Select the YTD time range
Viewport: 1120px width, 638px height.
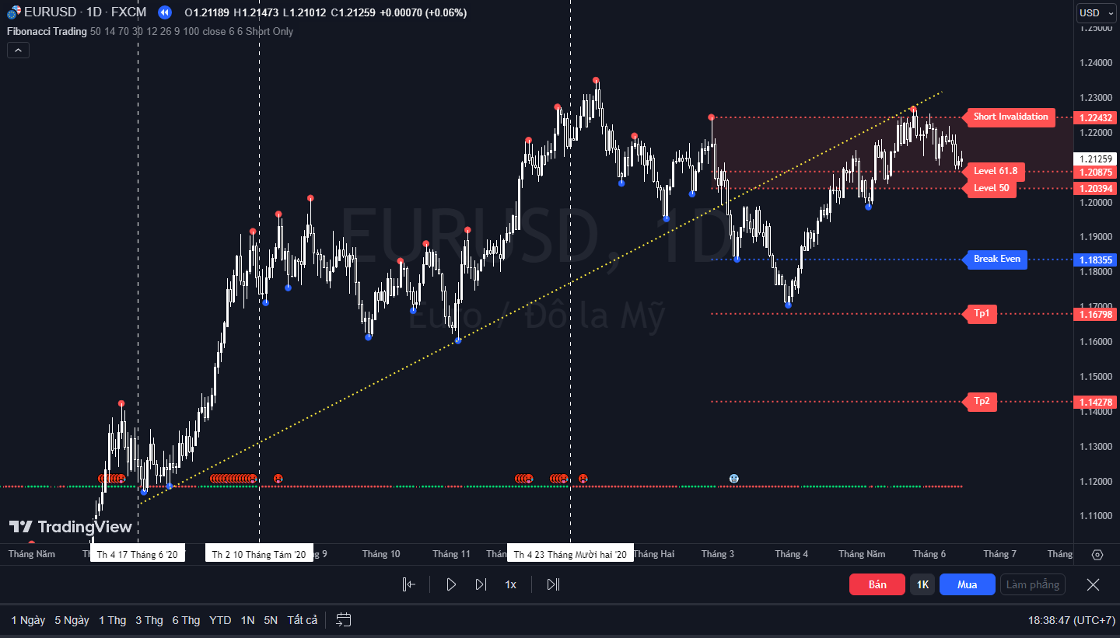[220, 620]
